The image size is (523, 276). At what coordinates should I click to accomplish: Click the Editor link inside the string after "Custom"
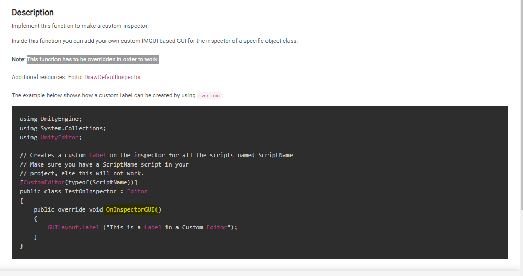point(216,227)
